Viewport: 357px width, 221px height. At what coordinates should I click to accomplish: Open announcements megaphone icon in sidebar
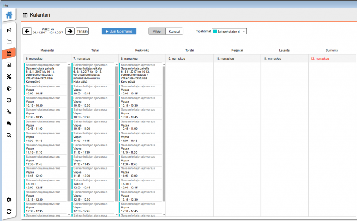pos(8,30)
